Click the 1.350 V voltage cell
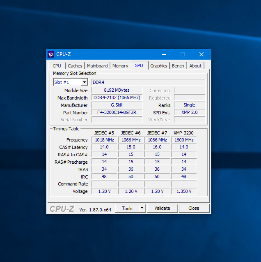 (184, 191)
